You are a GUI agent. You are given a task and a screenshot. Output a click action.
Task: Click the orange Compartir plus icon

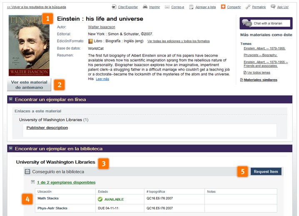coord(224,7)
